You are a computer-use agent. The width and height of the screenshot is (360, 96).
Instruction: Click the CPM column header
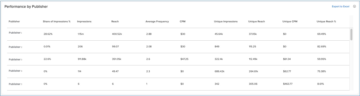pyautogui.click(x=183, y=22)
